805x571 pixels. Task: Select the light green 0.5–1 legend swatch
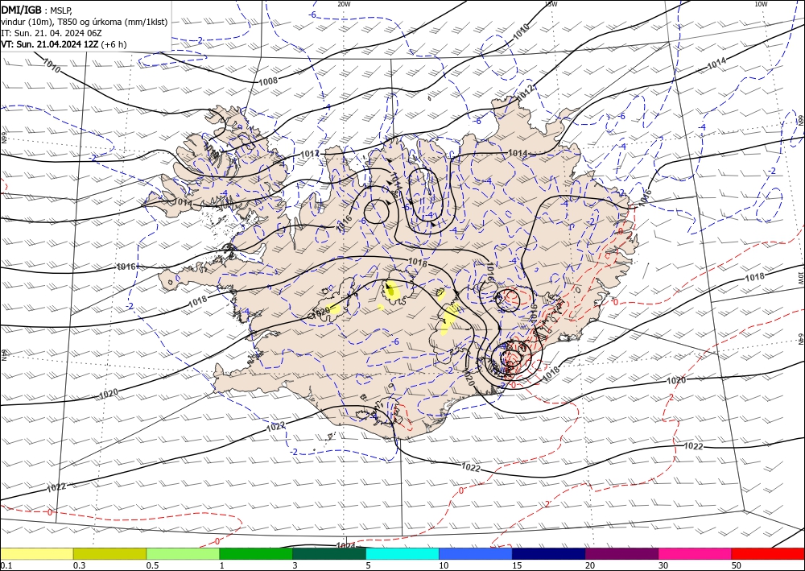[183, 553]
